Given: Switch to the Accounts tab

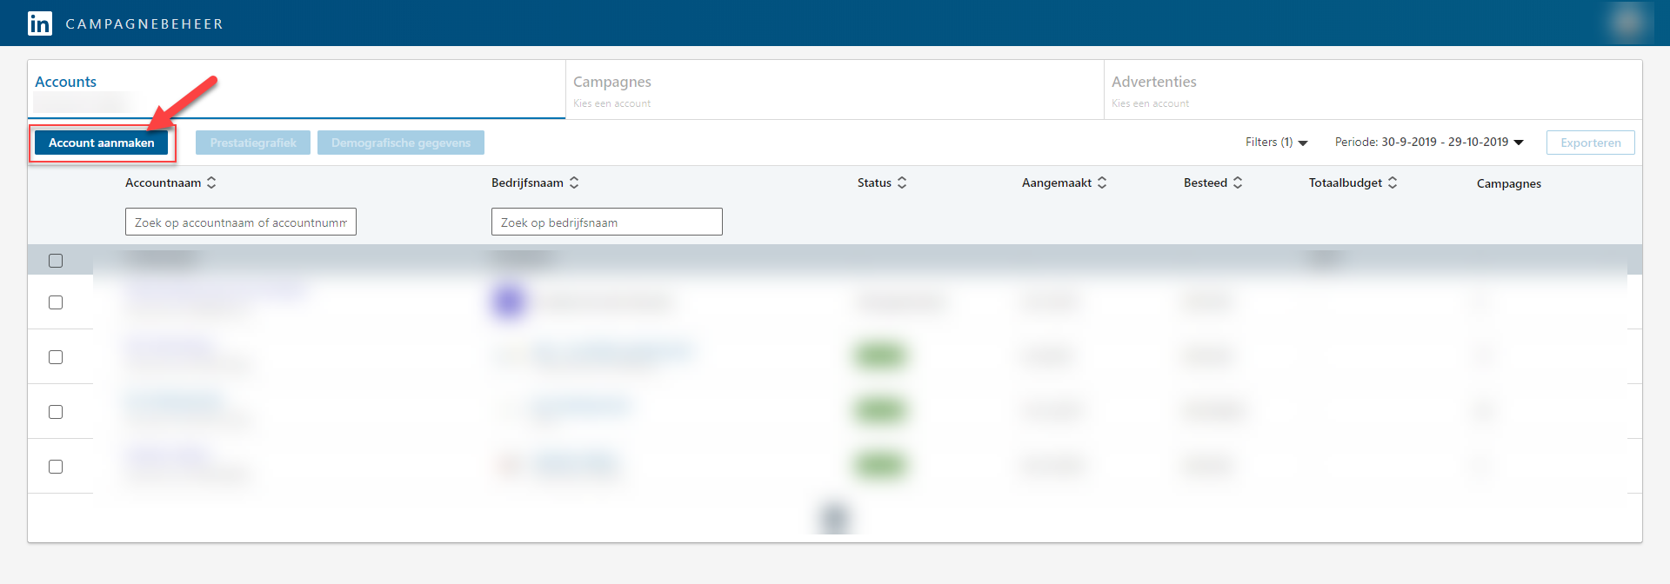Looking at the screenshot, I should pyautogui.click(x=297, y=90).
